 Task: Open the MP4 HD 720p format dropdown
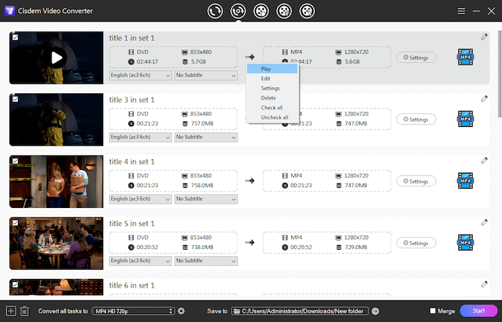(133, 311)
